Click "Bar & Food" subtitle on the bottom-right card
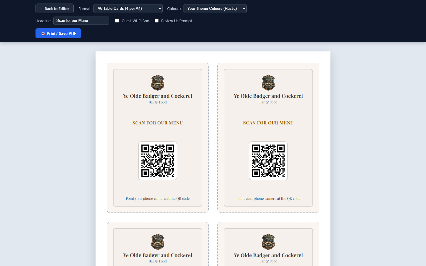Screen dimensions: 426x266 click(268, 261)
